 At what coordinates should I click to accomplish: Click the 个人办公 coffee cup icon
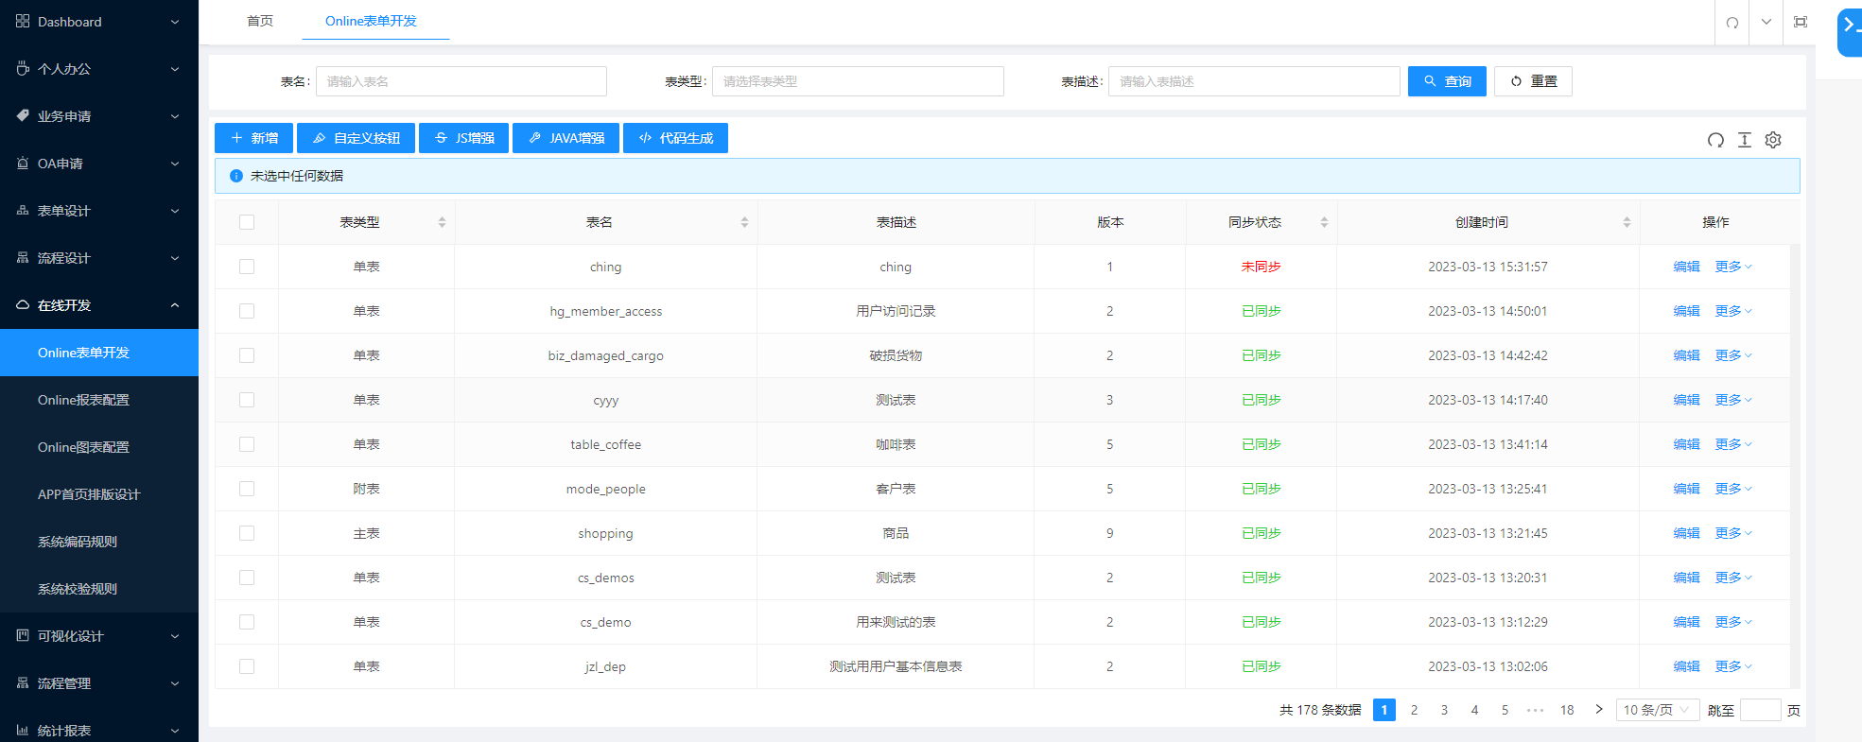23,68
